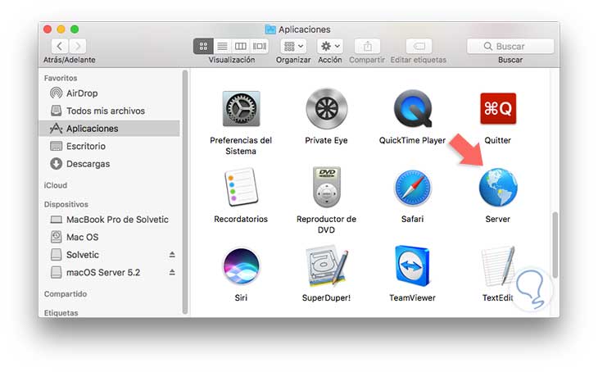This screenshot has width=598, height=372.
Task: Select the macOS Server 5.2 volume
Action: click(x=105, y=272)
